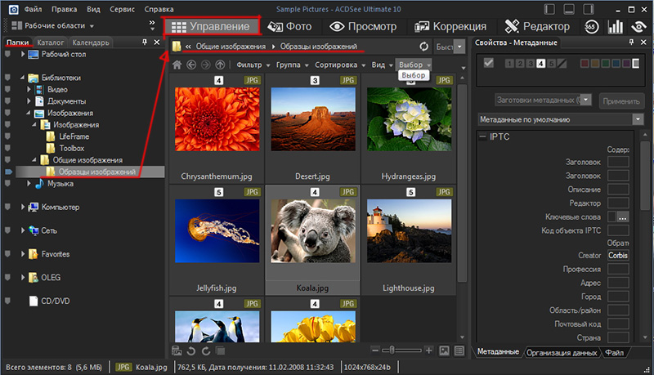
Task: Open the keywords picker ellipsis button
Action: click(622, 217)
